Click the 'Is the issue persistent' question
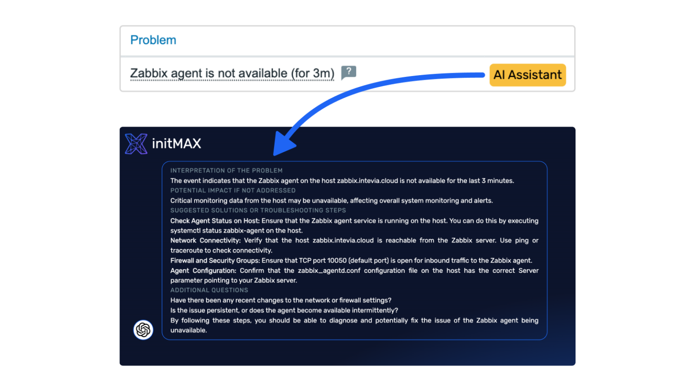 (x=284, y=310)
